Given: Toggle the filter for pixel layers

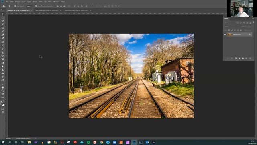Looking at the screenshot, I should (237, 23).
